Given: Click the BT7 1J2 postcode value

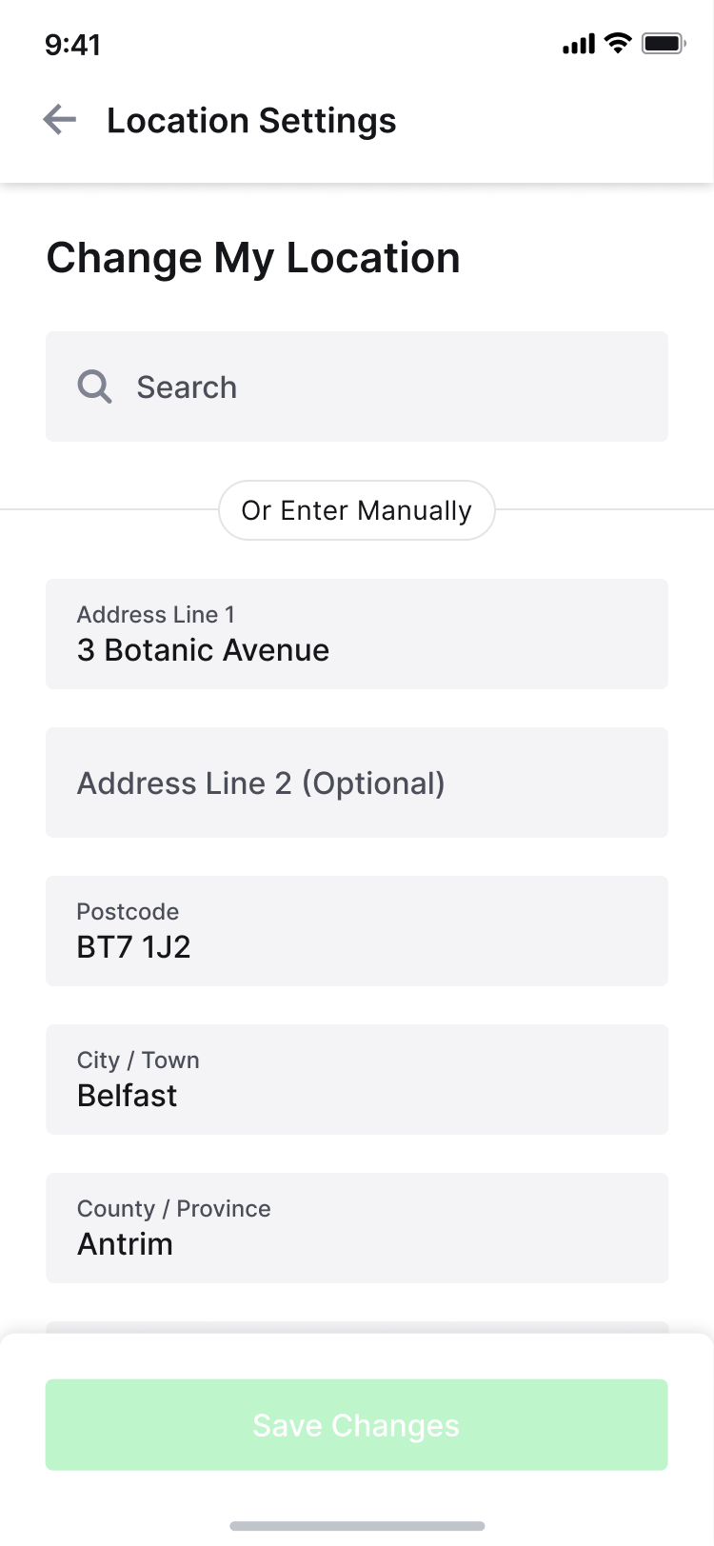Looking at the screenshot, I should point(134,947).
